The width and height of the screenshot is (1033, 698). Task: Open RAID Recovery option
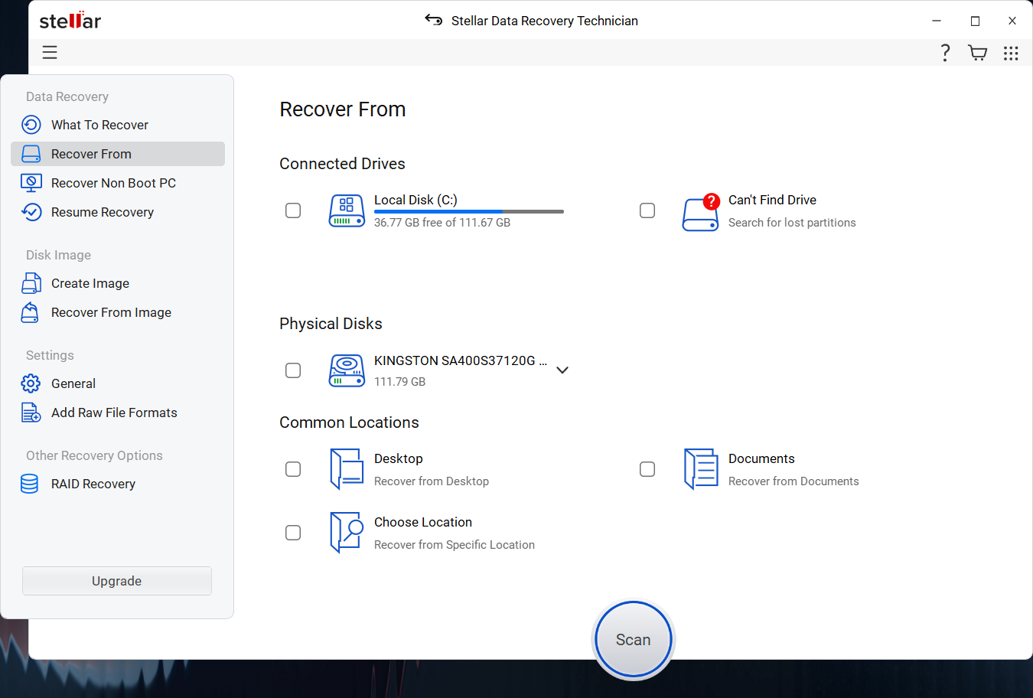(x=118, y=484)
